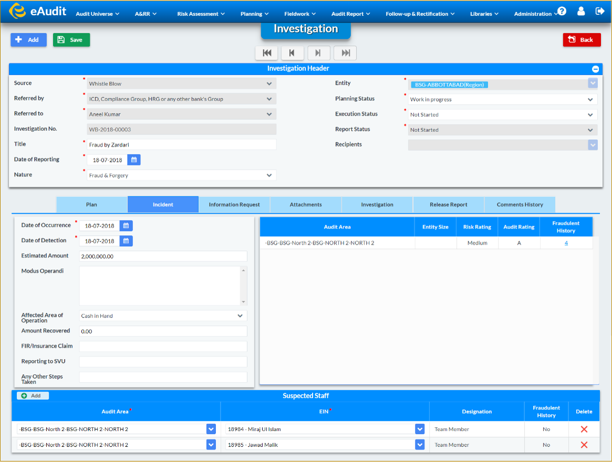The width and height of the screenshot is (612, 462).
Task: Switch to the Attachments tab
Action: [305, 204]
